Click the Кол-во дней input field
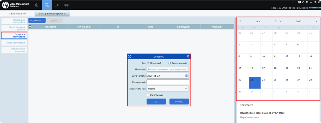 point(168,82)
